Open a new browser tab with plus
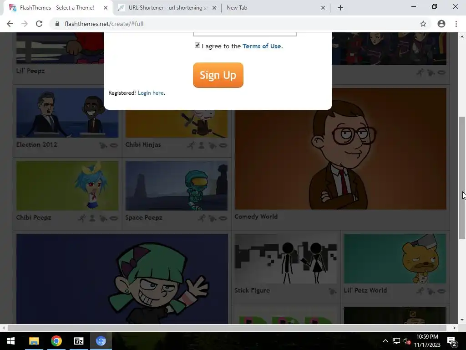Screen dimensions: 466x350 click(340, 8)
